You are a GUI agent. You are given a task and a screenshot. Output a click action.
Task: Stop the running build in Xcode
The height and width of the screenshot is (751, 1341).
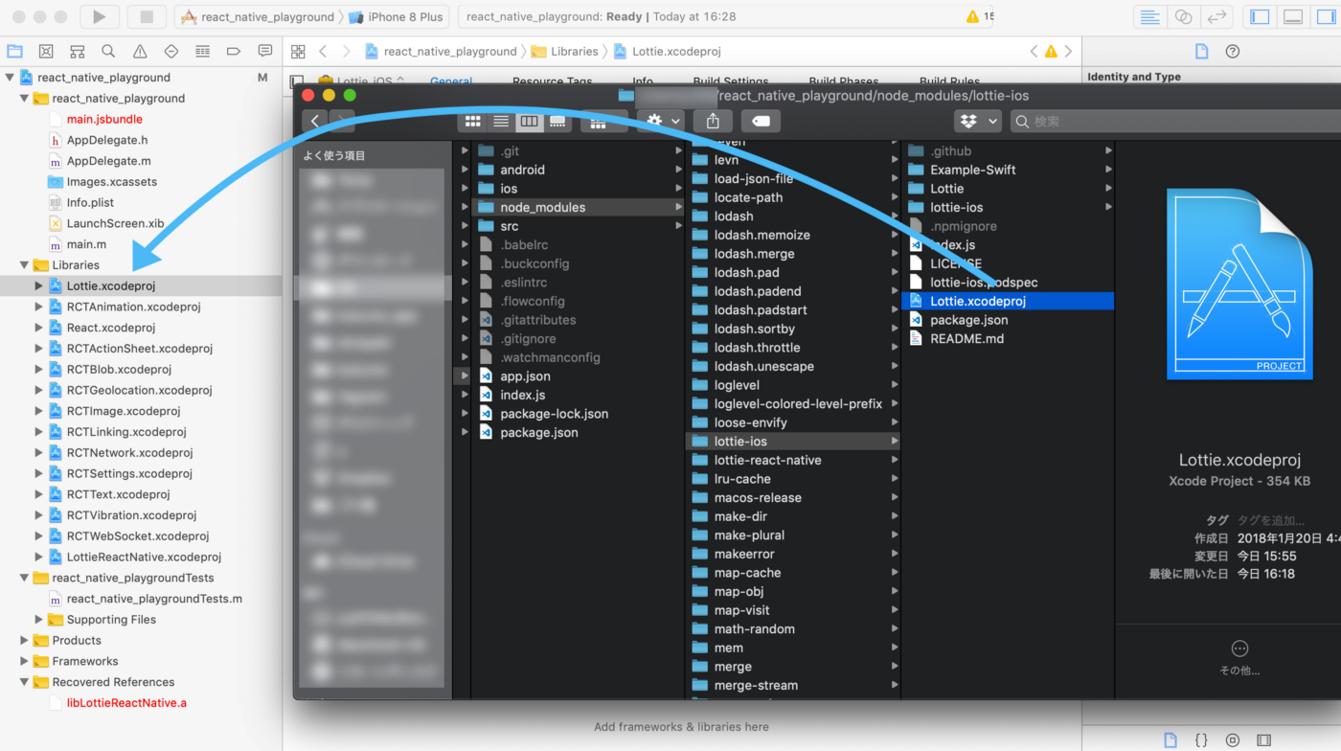(x=147, y=16)
